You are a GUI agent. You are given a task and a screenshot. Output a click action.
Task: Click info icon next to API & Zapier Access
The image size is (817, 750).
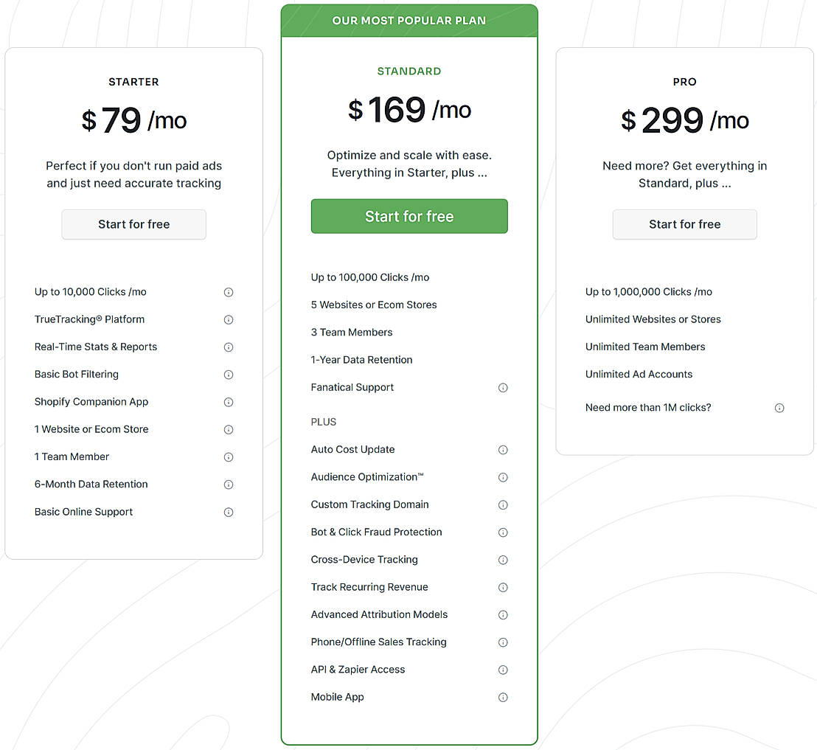click(x=503, y=670)
